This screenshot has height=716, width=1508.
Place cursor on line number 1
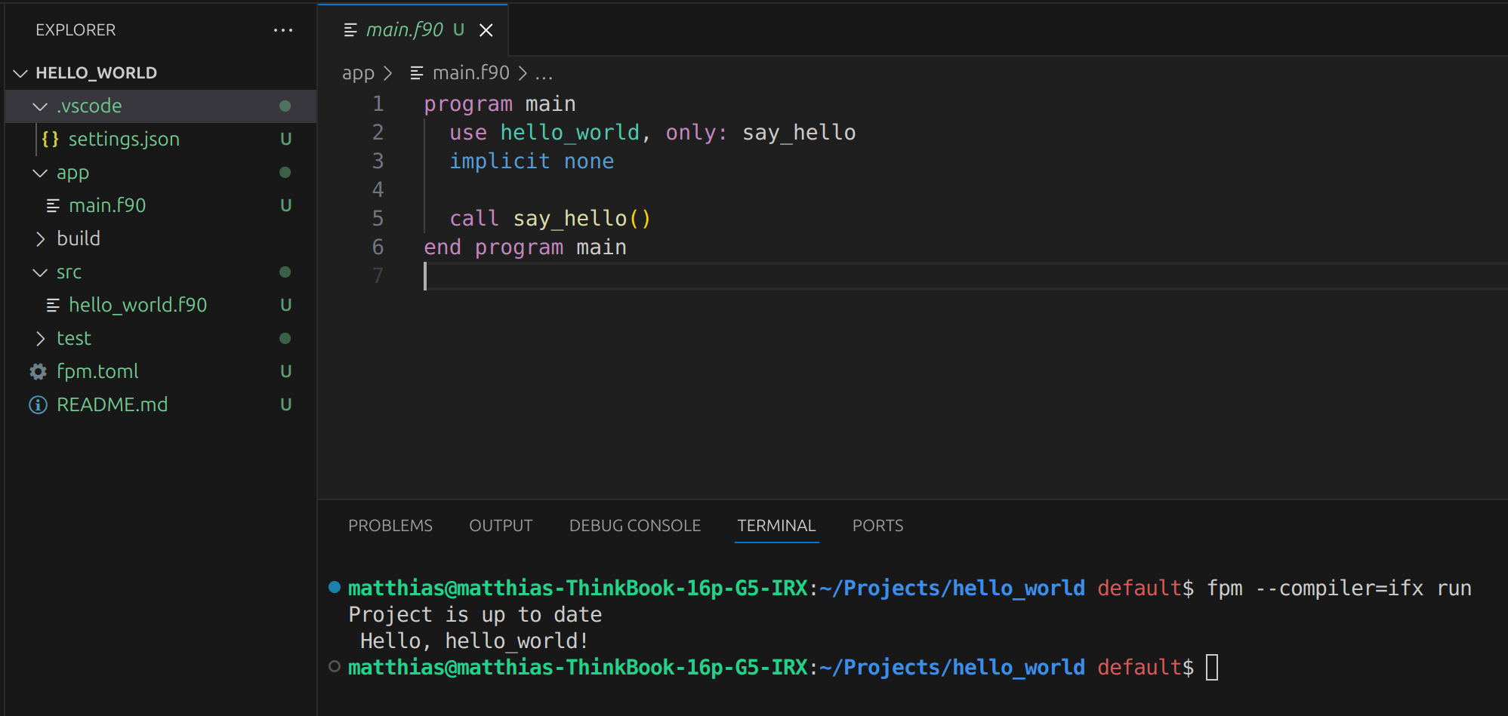click(x=378, y=104)
